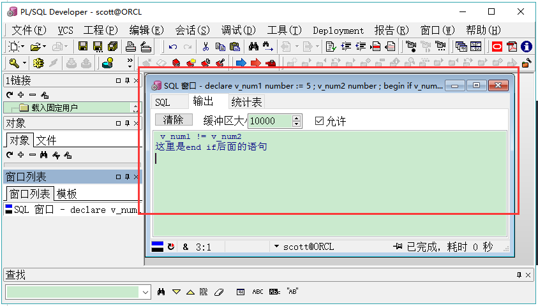Open the blue info help icon
538x306 pixels.
point(527,47)
